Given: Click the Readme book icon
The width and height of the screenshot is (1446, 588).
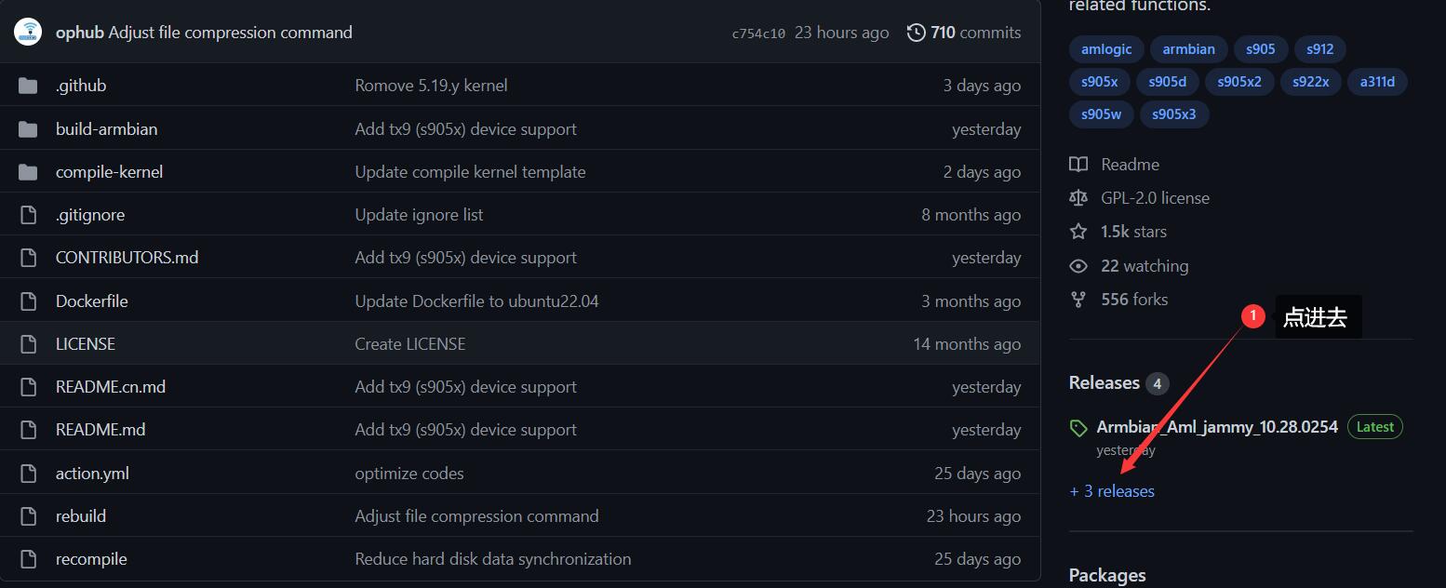Looking at the screenshot, I should pyautogui.click(x=1078, y=164).
